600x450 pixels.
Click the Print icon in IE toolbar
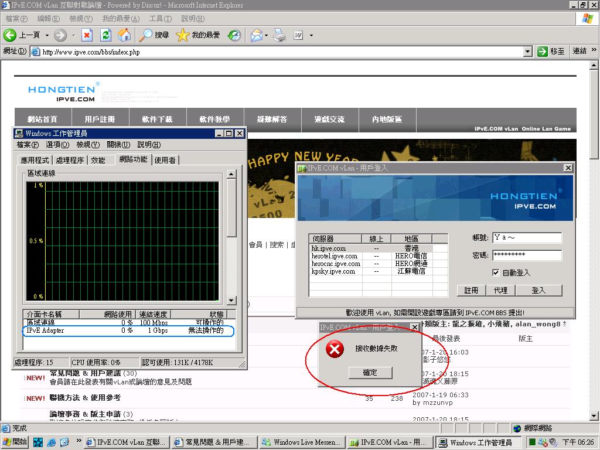coord(279,35)
